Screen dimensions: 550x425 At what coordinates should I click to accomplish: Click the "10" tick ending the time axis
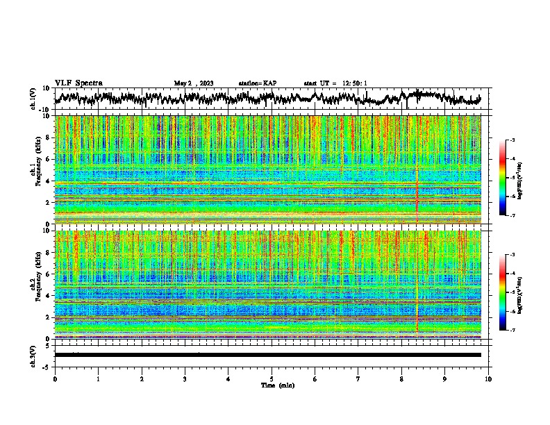click(x=488, y=379)
